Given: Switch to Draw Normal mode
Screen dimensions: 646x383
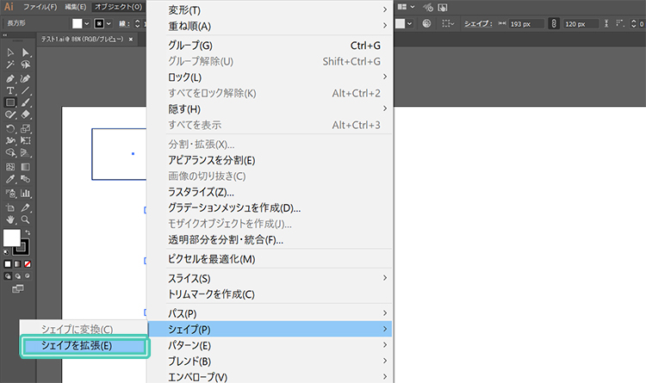Looking at the screenshot, I should click(8, 276).
